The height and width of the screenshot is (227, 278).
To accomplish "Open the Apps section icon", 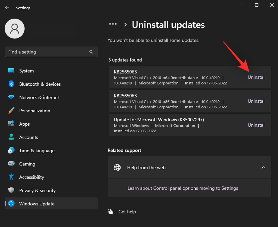I will [x=11, y=124].
